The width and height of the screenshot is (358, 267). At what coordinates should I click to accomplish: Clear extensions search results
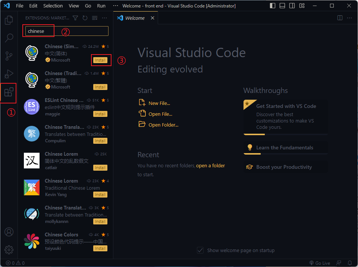click(x=95, y=18)
